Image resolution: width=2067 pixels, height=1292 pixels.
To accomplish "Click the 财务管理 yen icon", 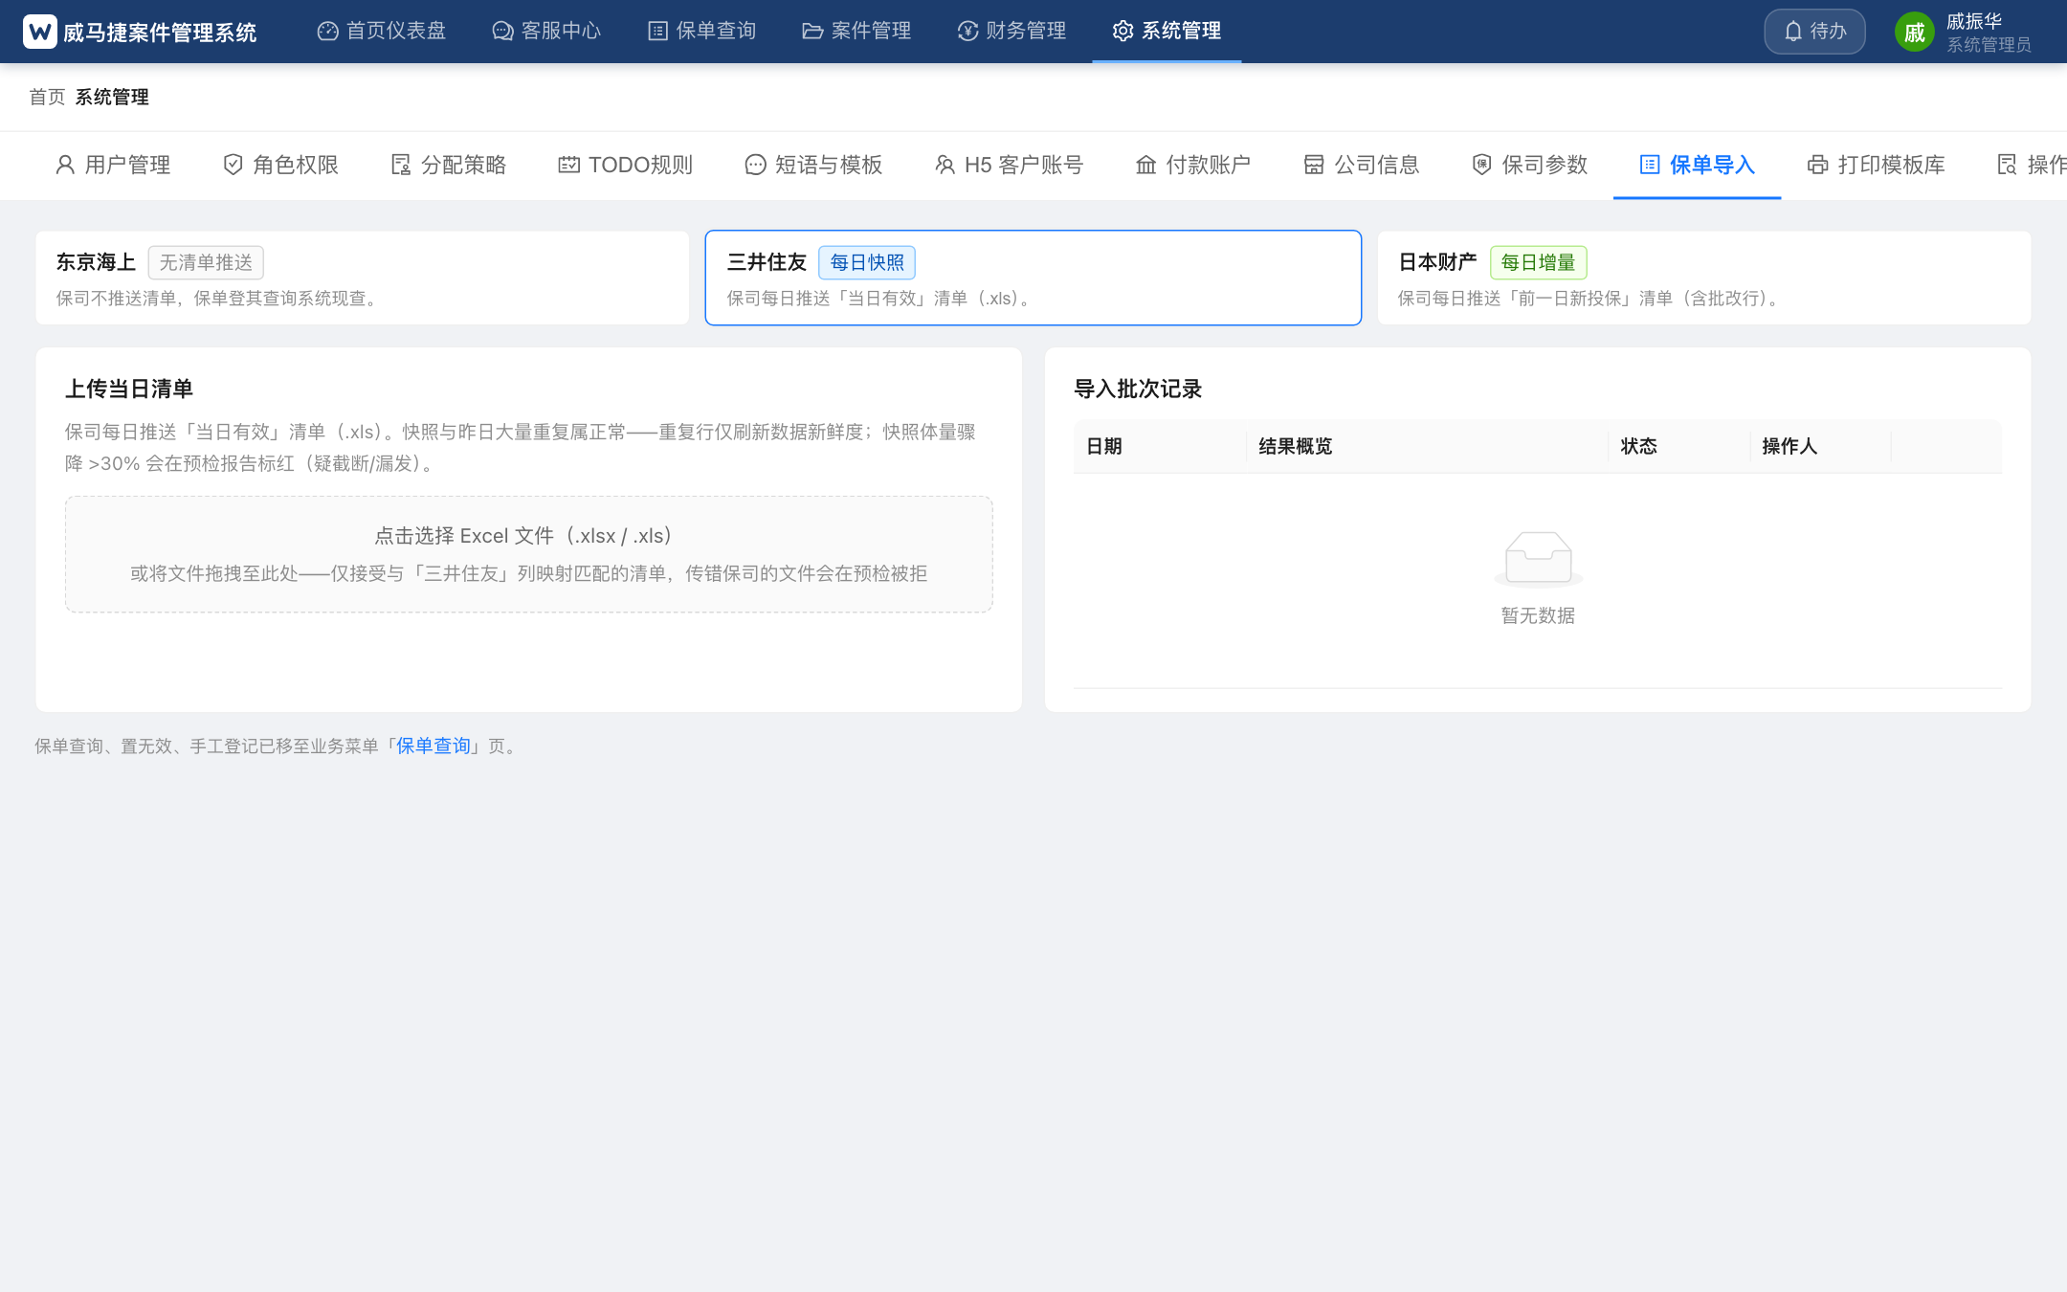I will 967,32.
